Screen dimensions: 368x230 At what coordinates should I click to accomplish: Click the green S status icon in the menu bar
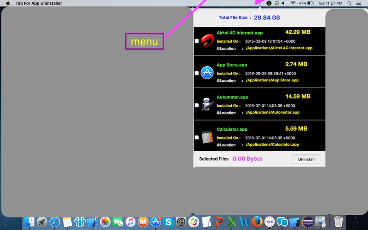point(269,3)
